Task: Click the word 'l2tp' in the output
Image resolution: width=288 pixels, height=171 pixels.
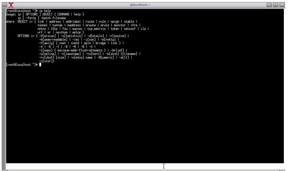Action: [x=54, y=29]
